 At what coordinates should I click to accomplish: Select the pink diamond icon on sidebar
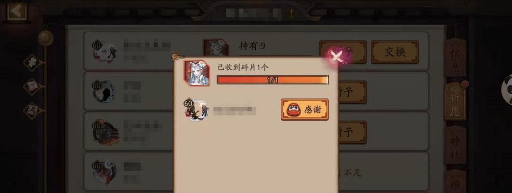[x=33, y=86]
